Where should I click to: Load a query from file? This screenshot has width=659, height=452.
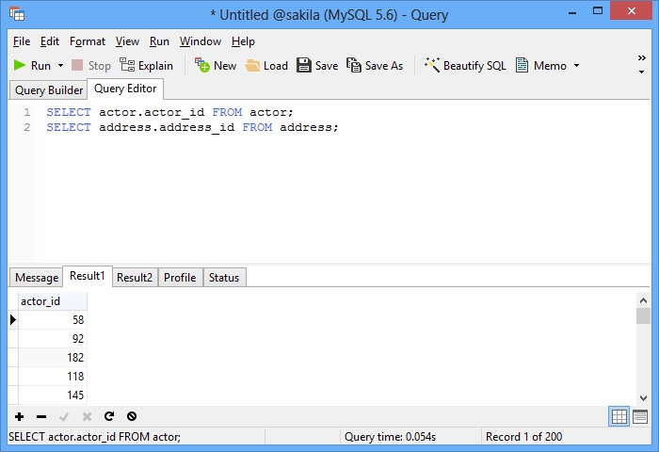[266, 66]
